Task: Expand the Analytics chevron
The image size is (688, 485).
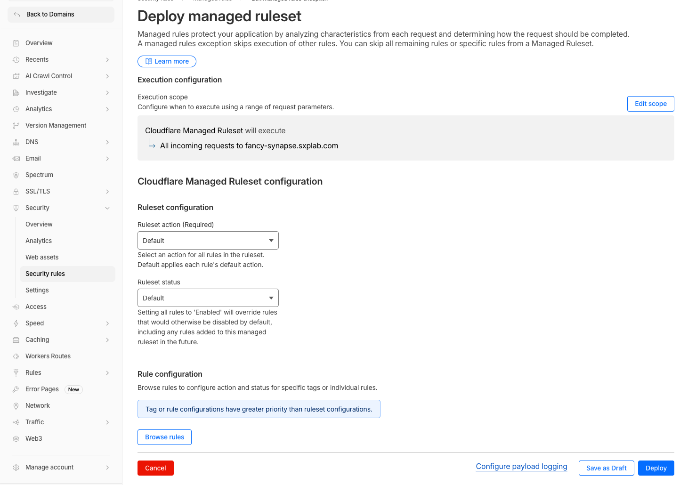Action: 107,109
